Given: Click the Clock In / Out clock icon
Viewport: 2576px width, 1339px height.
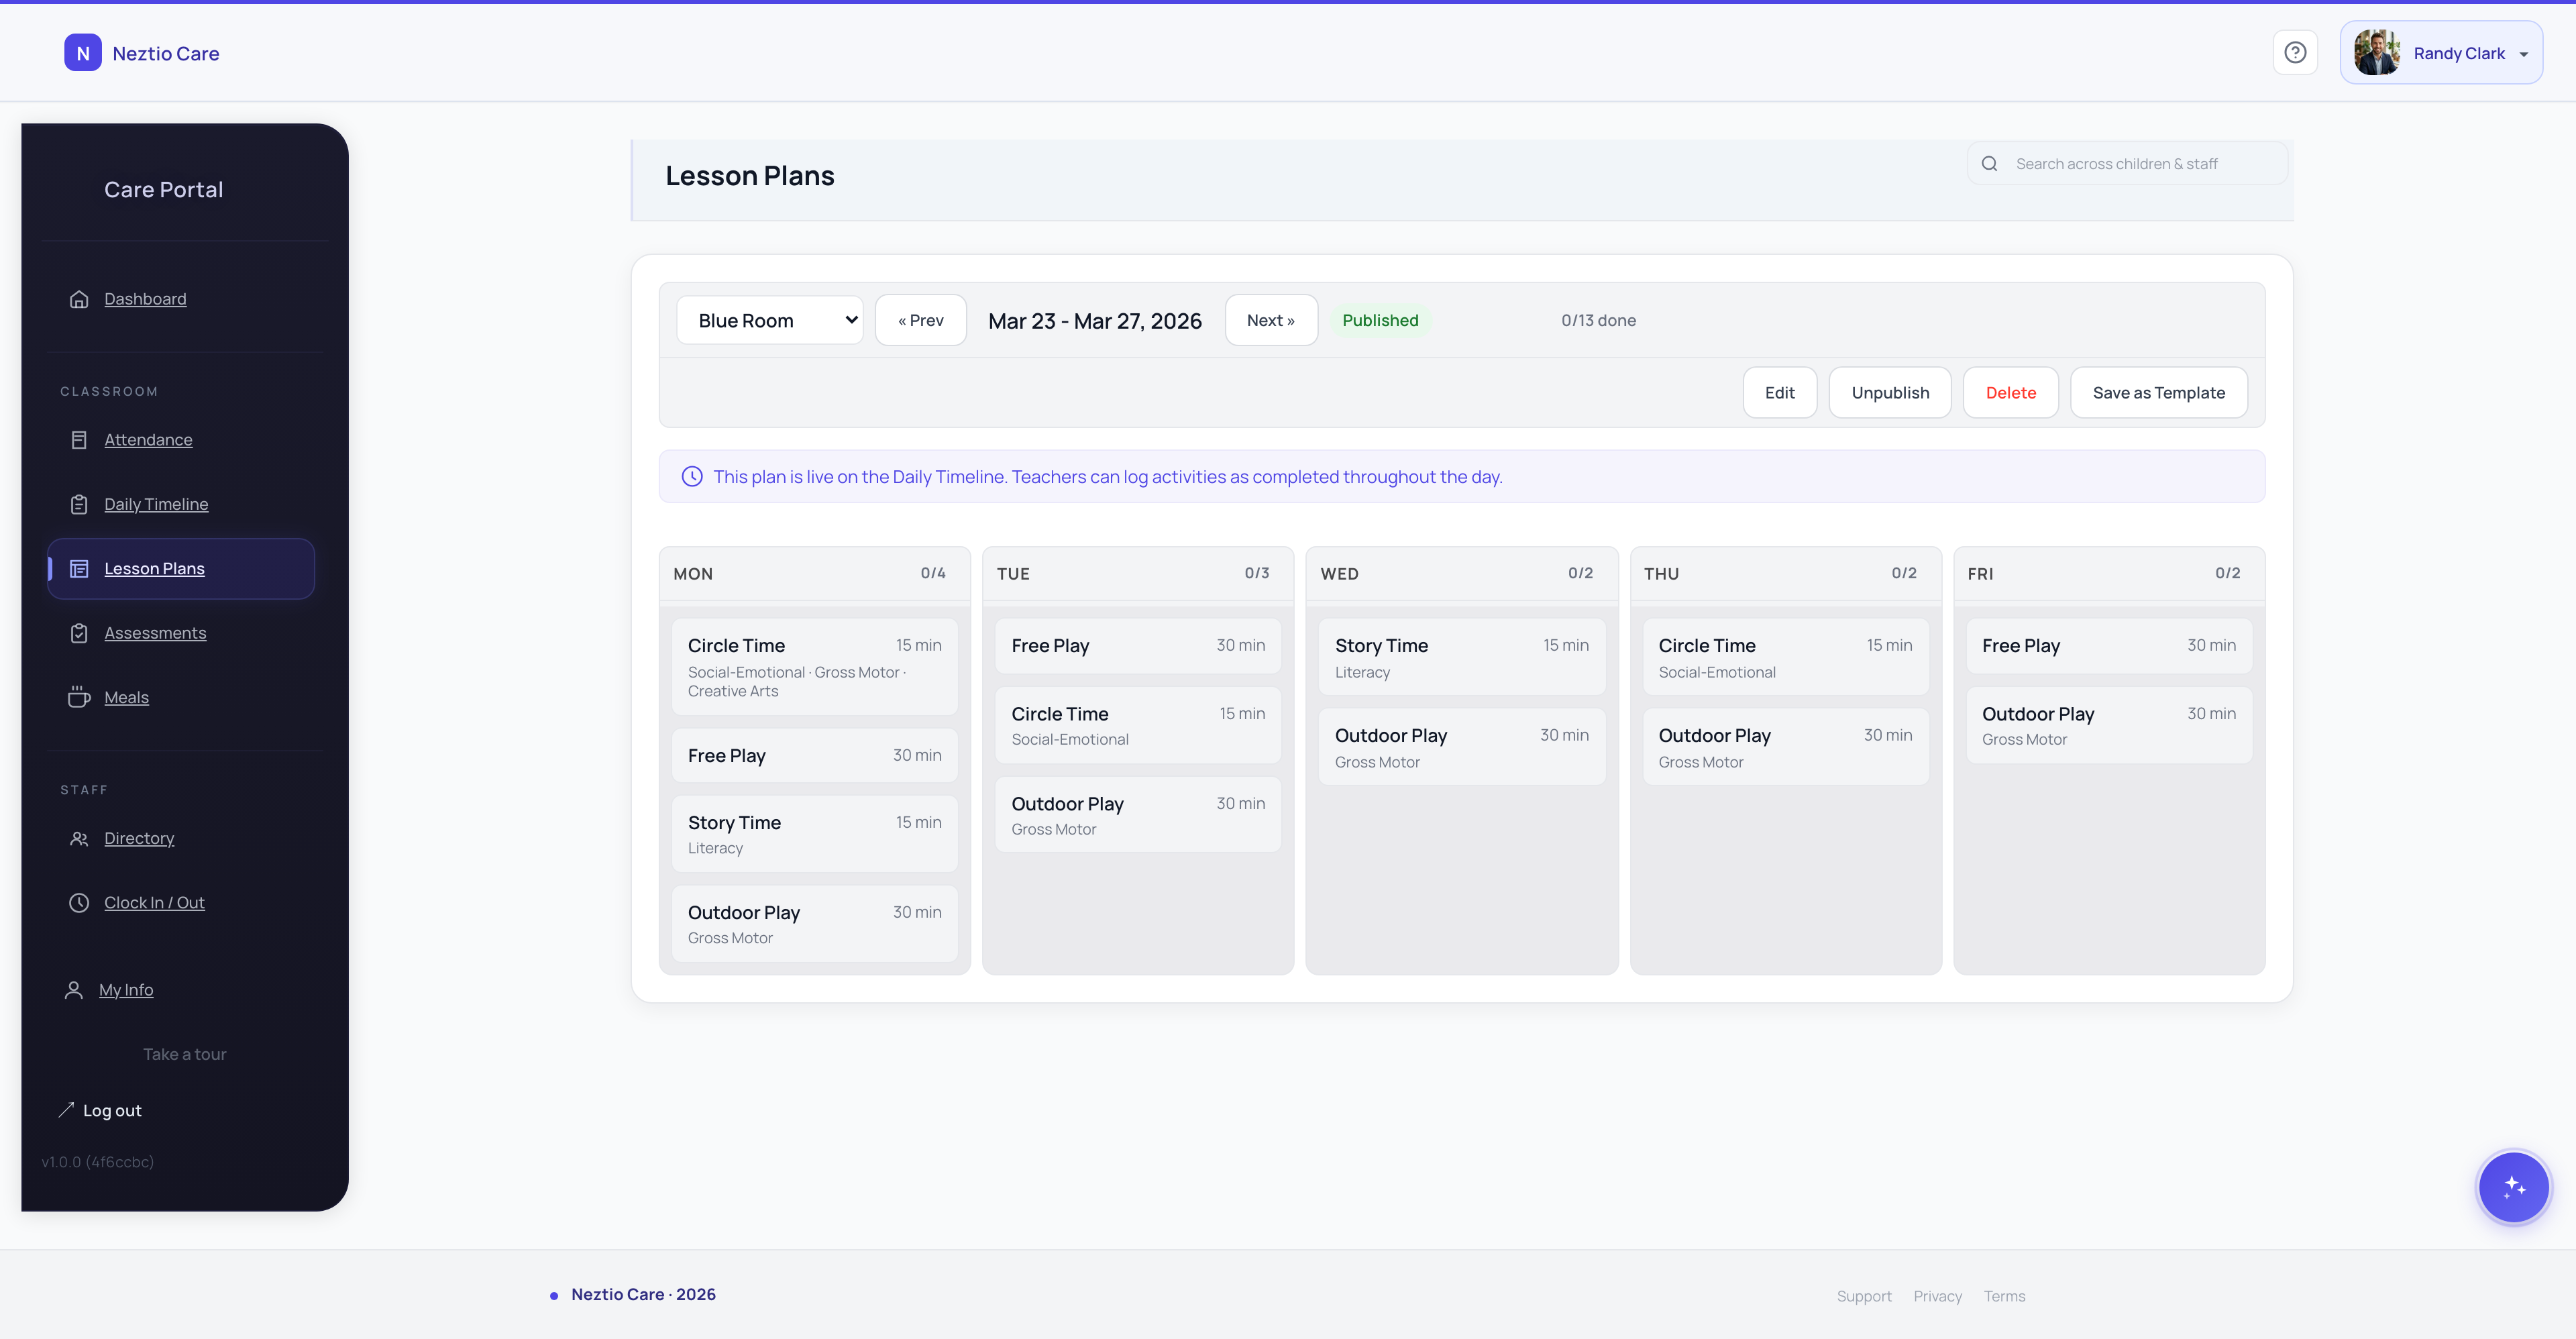Looking at the screenshot, I should 79,901.
